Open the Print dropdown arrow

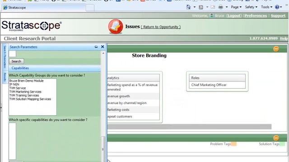pos(227,7)
